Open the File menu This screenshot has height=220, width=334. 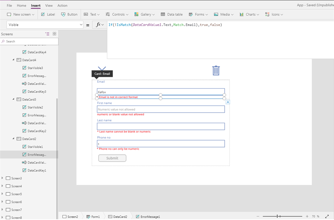[9, 6]
